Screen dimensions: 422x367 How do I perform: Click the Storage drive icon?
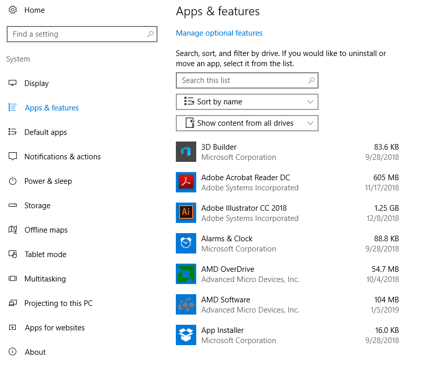13,205
